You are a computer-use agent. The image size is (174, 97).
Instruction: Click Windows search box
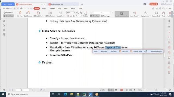[x=28, y=94]
